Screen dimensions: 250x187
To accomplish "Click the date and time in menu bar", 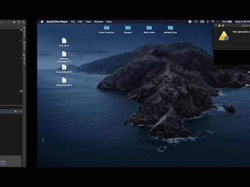I will click(243, 22).
